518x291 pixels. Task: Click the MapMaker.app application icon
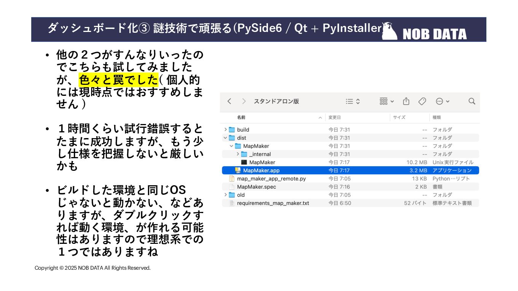pyautogui.click(x=238, y=170)
